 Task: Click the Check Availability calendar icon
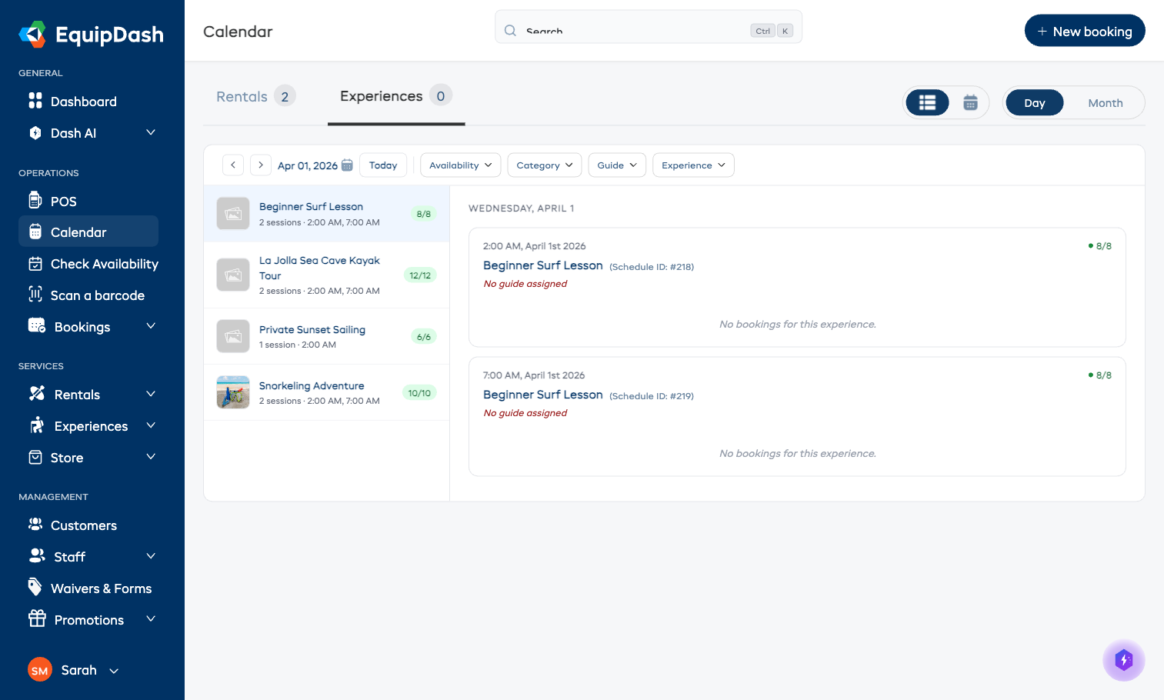pos(35,263)
